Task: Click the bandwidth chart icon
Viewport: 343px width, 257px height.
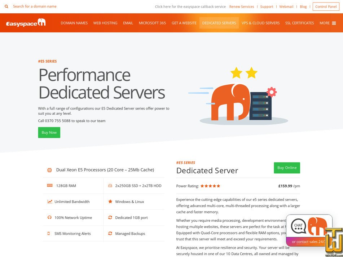Action: (x=50, y=201)
